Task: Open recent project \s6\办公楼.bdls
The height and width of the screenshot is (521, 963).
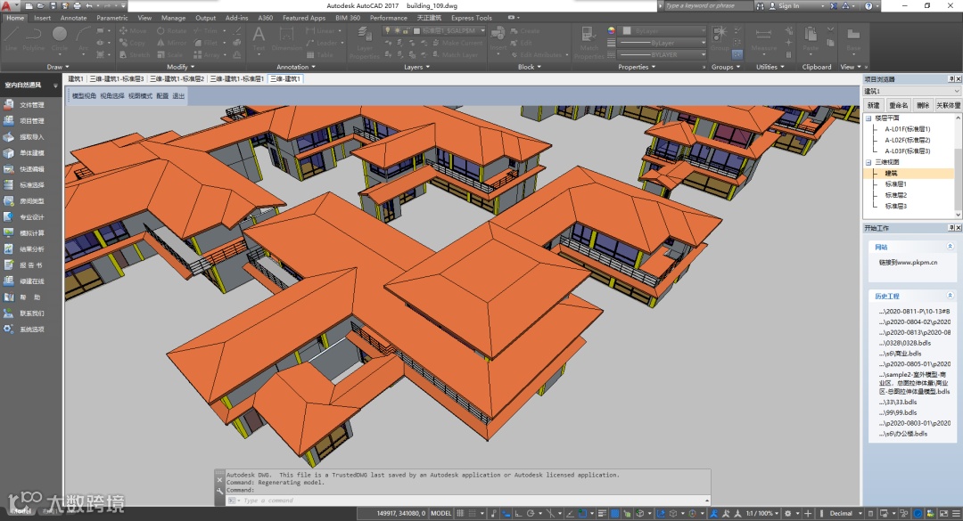Action: click(902, 434)
